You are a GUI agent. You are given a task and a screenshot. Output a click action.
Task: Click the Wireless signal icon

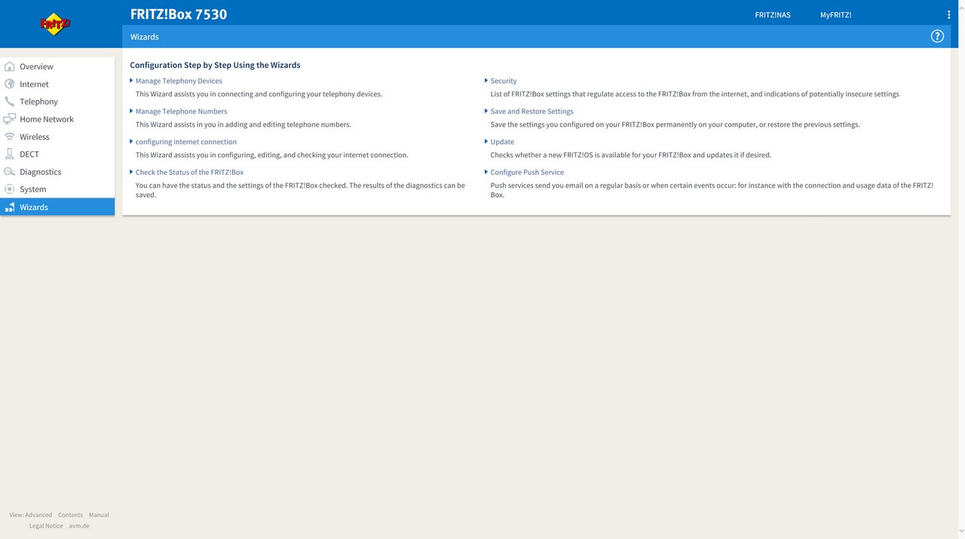click(10, 137)
